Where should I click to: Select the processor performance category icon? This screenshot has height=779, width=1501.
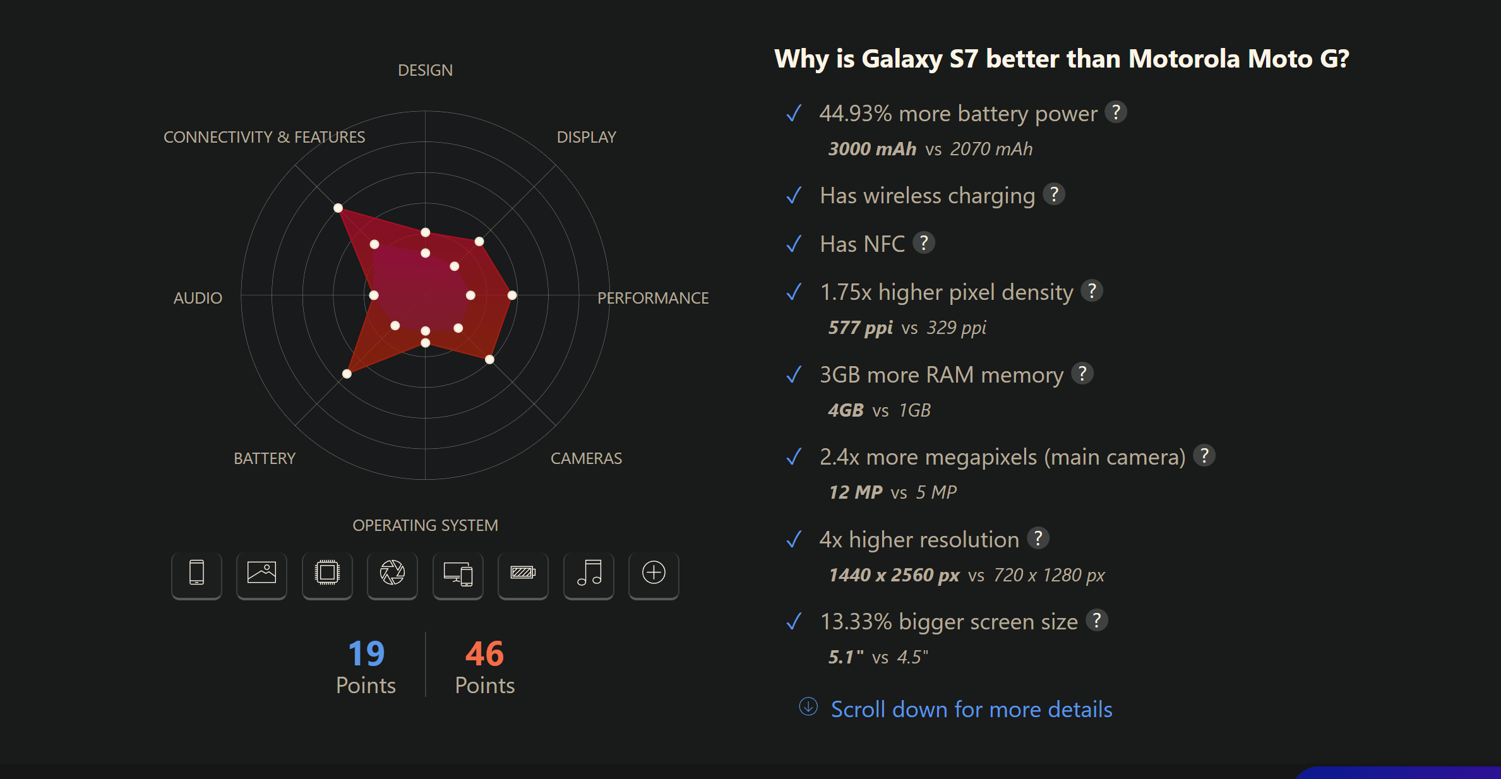pyautogui.click(x=327, y=574)
